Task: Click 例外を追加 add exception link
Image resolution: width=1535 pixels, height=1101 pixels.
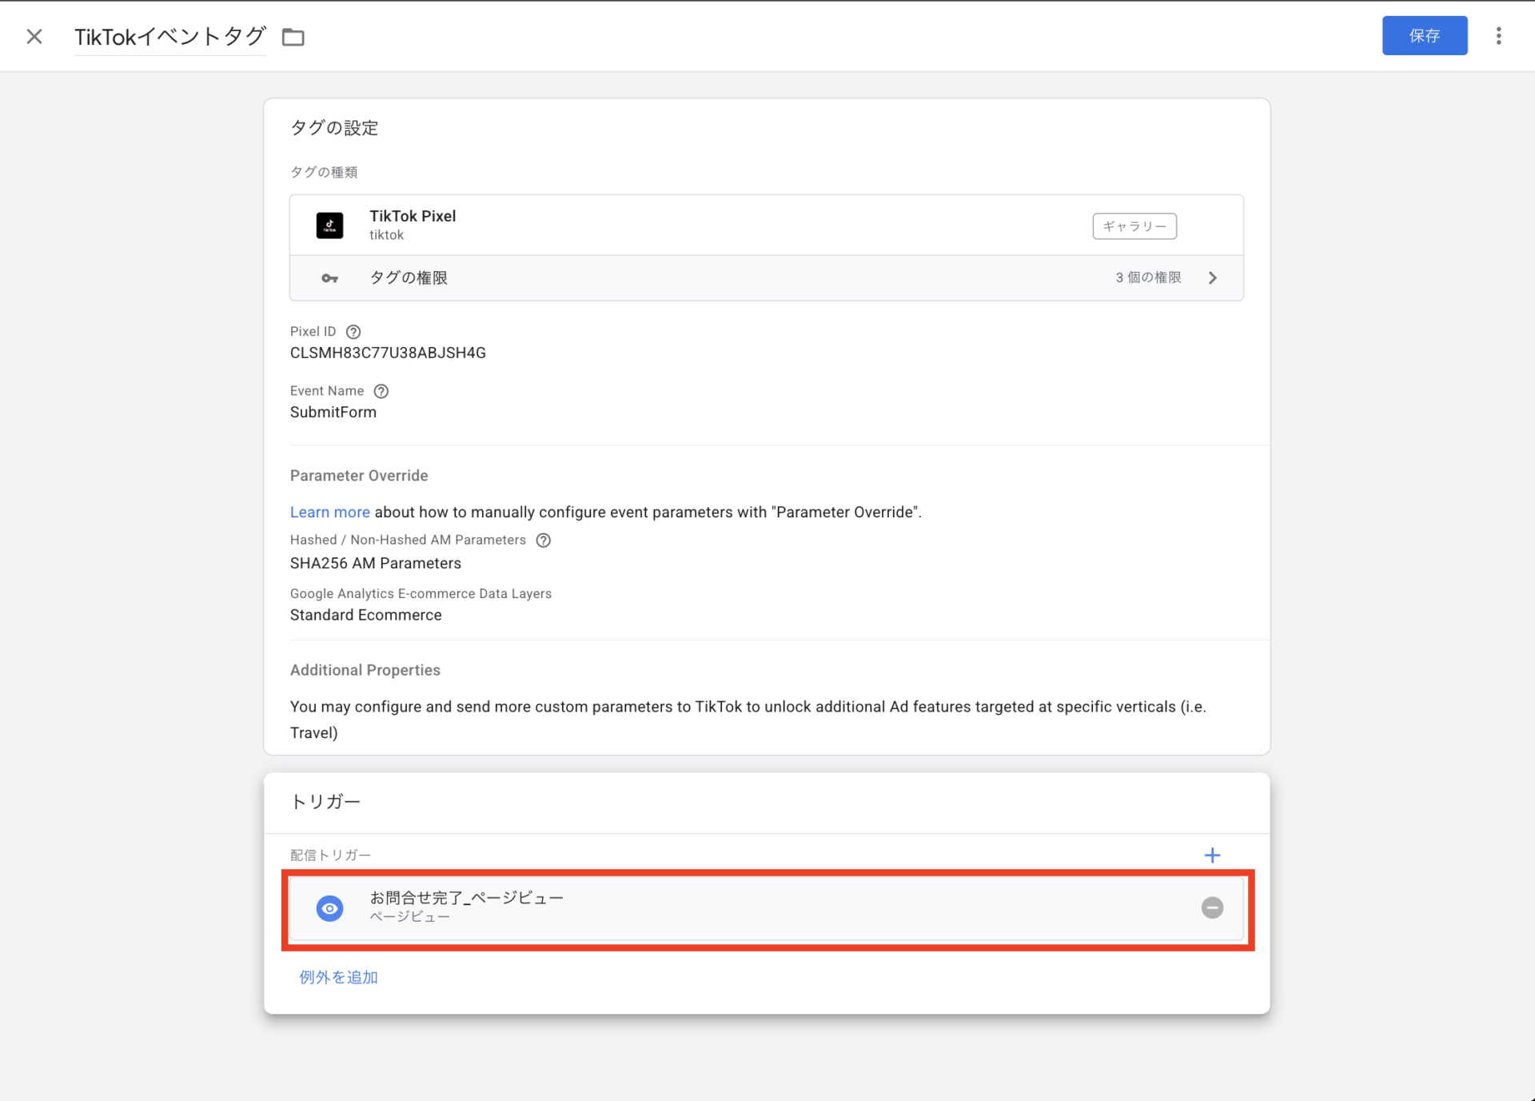Action: tap(338, 977)
